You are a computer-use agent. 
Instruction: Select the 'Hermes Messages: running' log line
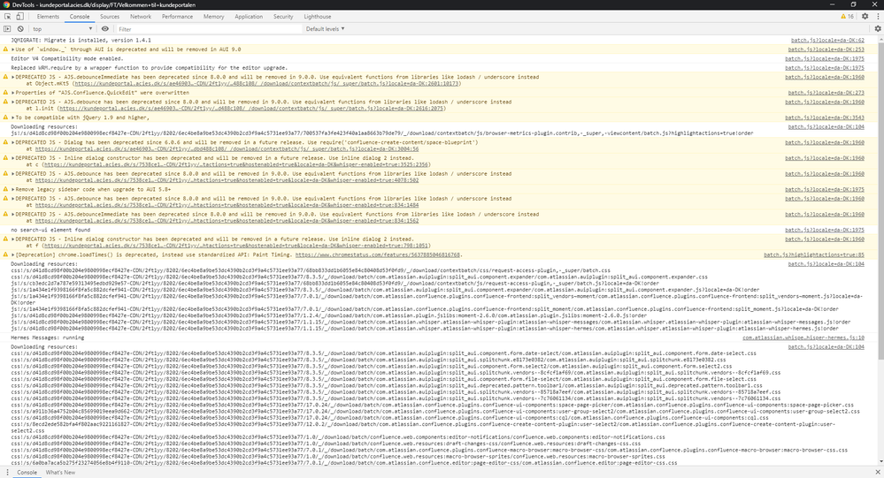click(48, 338)
